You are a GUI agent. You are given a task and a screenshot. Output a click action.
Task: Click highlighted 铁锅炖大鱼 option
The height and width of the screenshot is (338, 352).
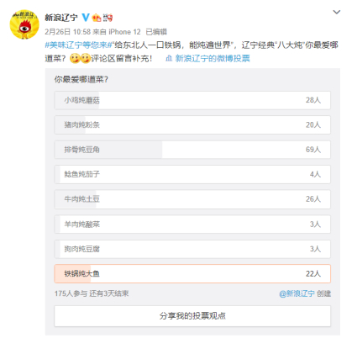tap(192, 273)
